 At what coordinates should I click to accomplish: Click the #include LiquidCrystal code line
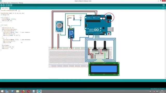(9, 10)
